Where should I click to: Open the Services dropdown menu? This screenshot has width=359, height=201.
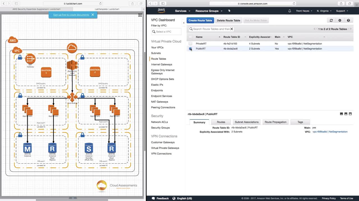click(182, 11)
